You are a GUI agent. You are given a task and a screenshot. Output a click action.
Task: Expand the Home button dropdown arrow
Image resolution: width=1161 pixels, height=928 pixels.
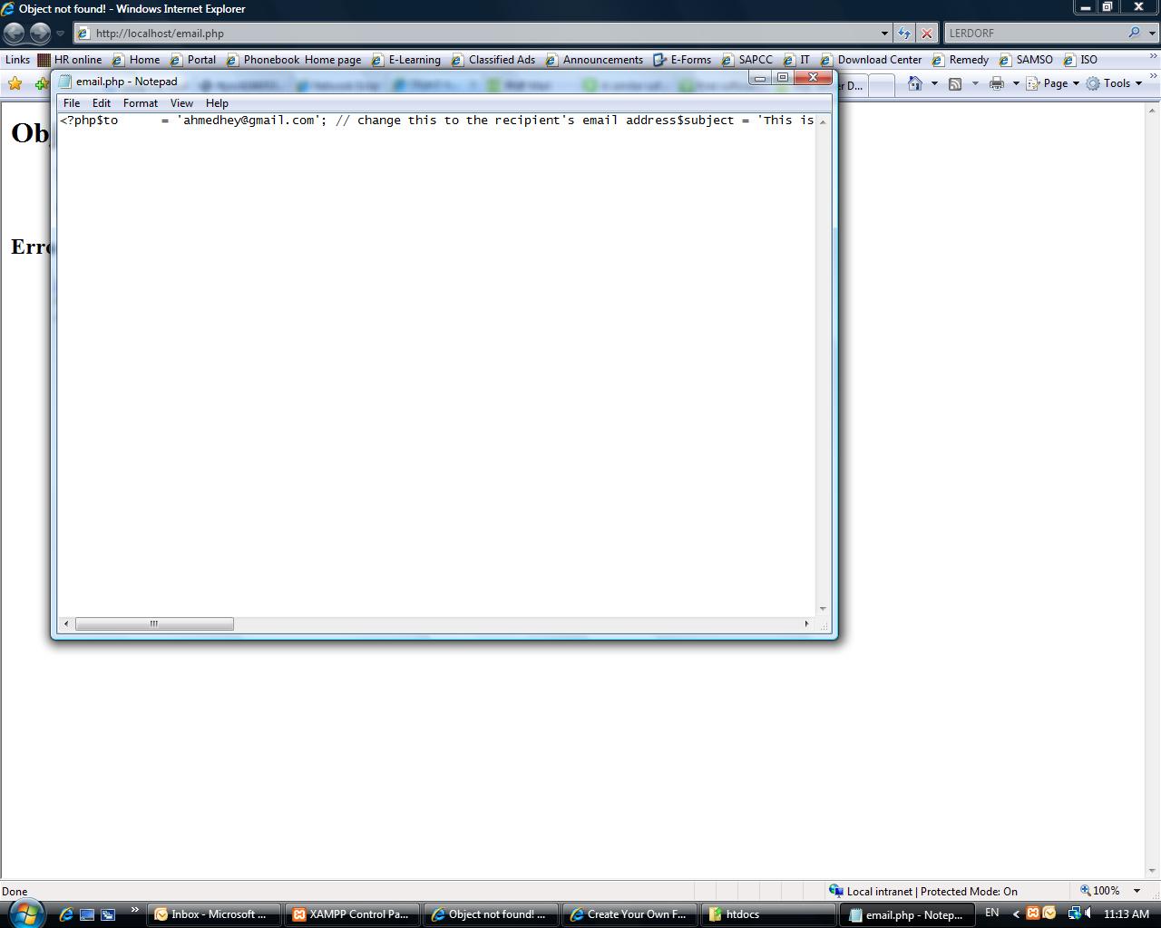[x=934, y=83]
